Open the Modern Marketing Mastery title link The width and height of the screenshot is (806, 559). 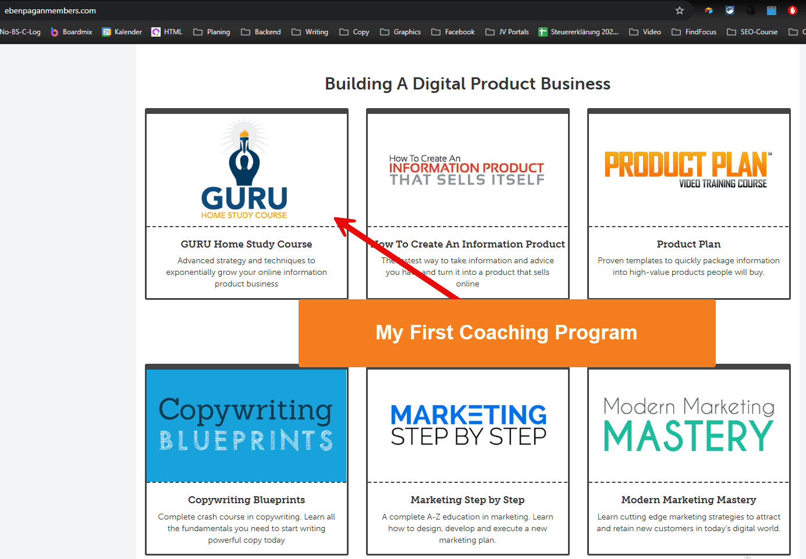pos(688,500)
